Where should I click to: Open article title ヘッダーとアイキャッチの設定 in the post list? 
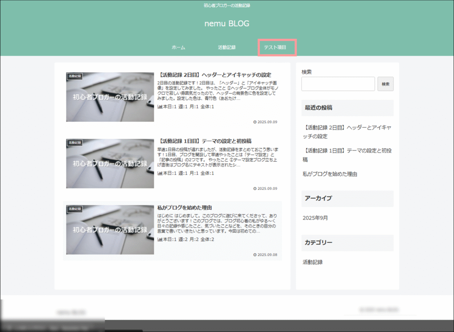coord(214,75)
